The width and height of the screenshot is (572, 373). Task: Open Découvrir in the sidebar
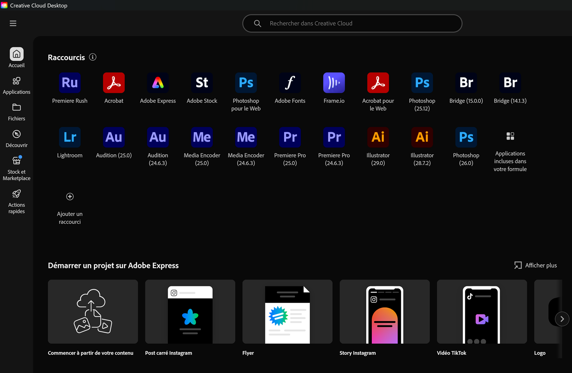pos(16,139)
